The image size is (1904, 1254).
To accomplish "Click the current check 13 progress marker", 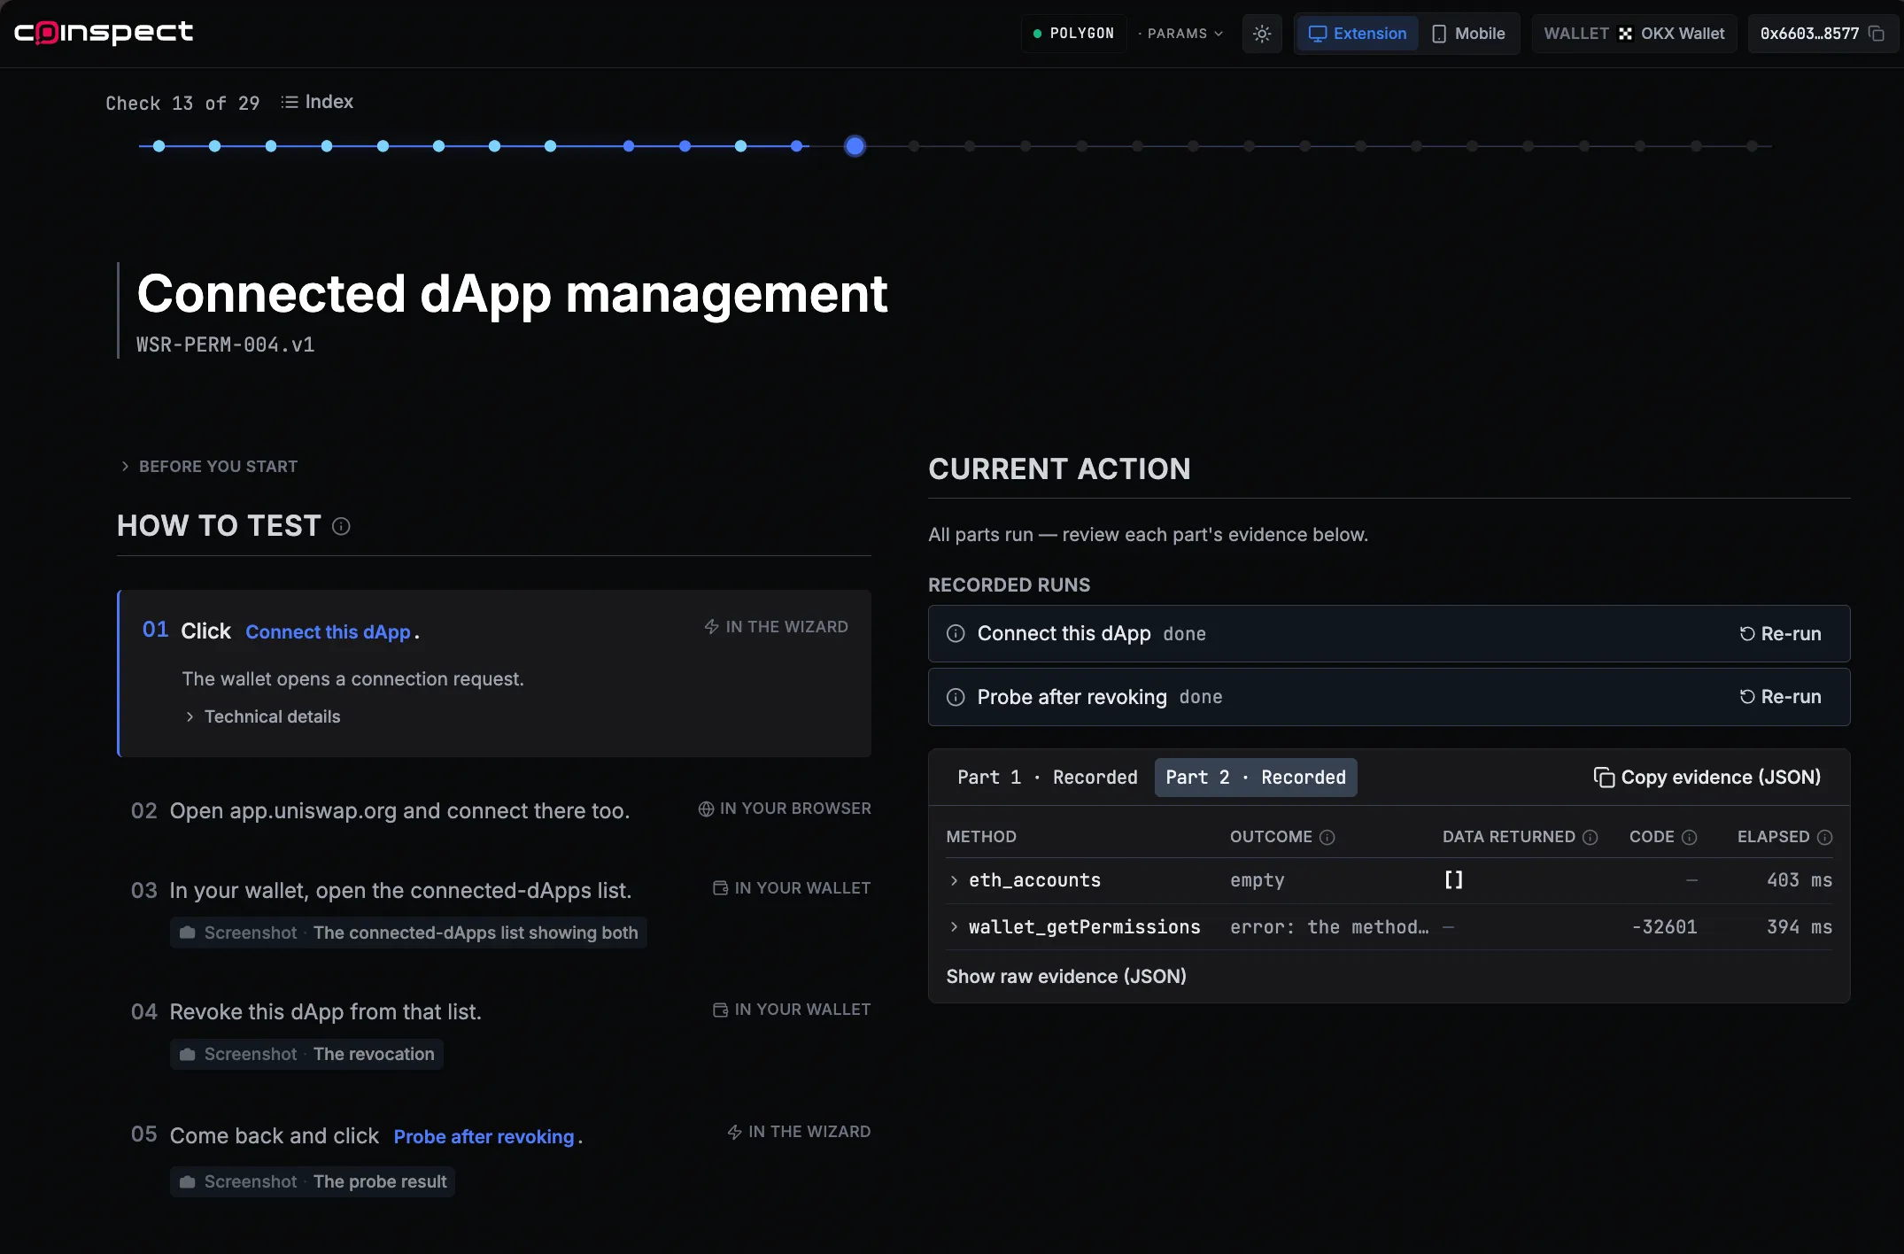I will coord(855,146).
